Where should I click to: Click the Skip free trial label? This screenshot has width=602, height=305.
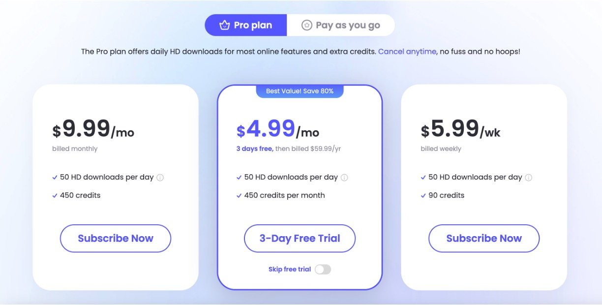[x=290, y=269]
